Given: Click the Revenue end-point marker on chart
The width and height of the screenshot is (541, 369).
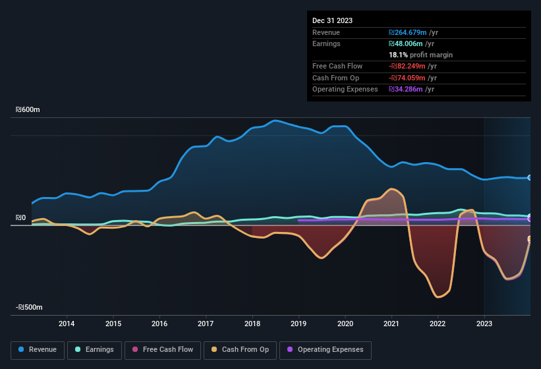Looking at the screenshot, I should coord(530,178).
